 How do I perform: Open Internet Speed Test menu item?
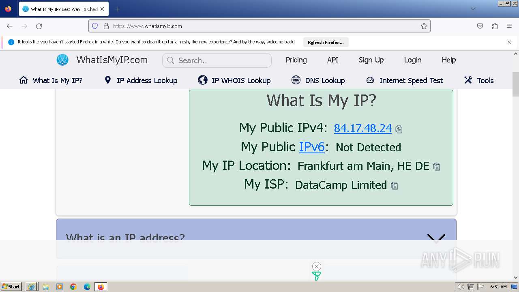pyautogui.click(x=405, y=80)
